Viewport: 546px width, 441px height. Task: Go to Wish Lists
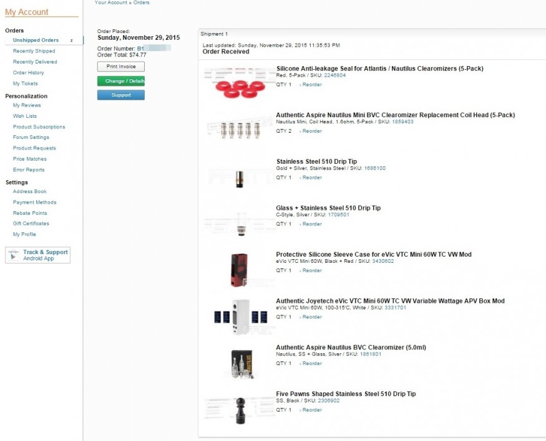pos(25,116)
